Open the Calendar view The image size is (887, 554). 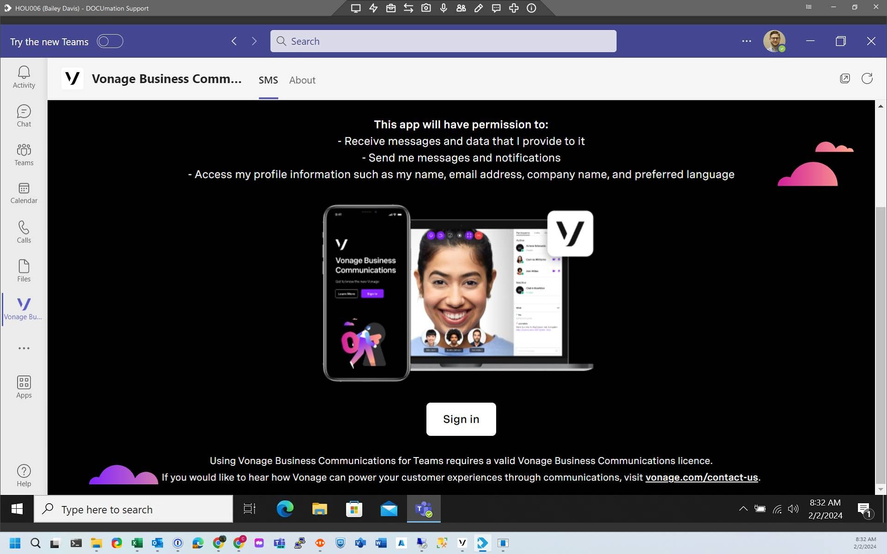24,193
